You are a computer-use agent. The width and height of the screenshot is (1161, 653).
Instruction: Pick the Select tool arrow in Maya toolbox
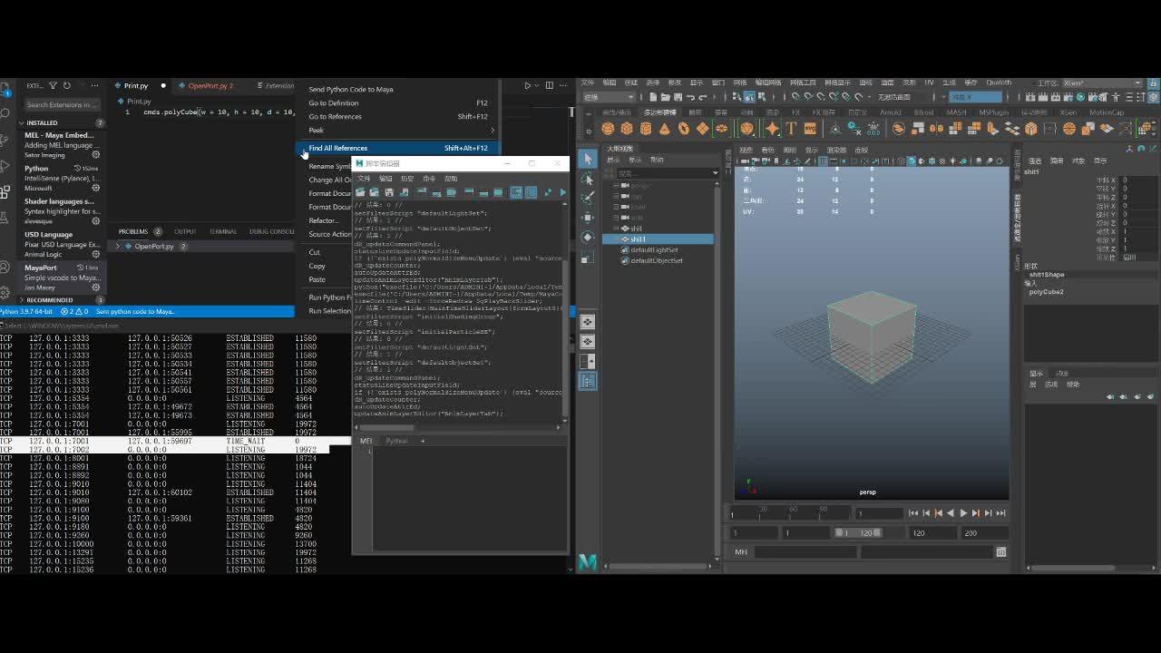point(587,161)
